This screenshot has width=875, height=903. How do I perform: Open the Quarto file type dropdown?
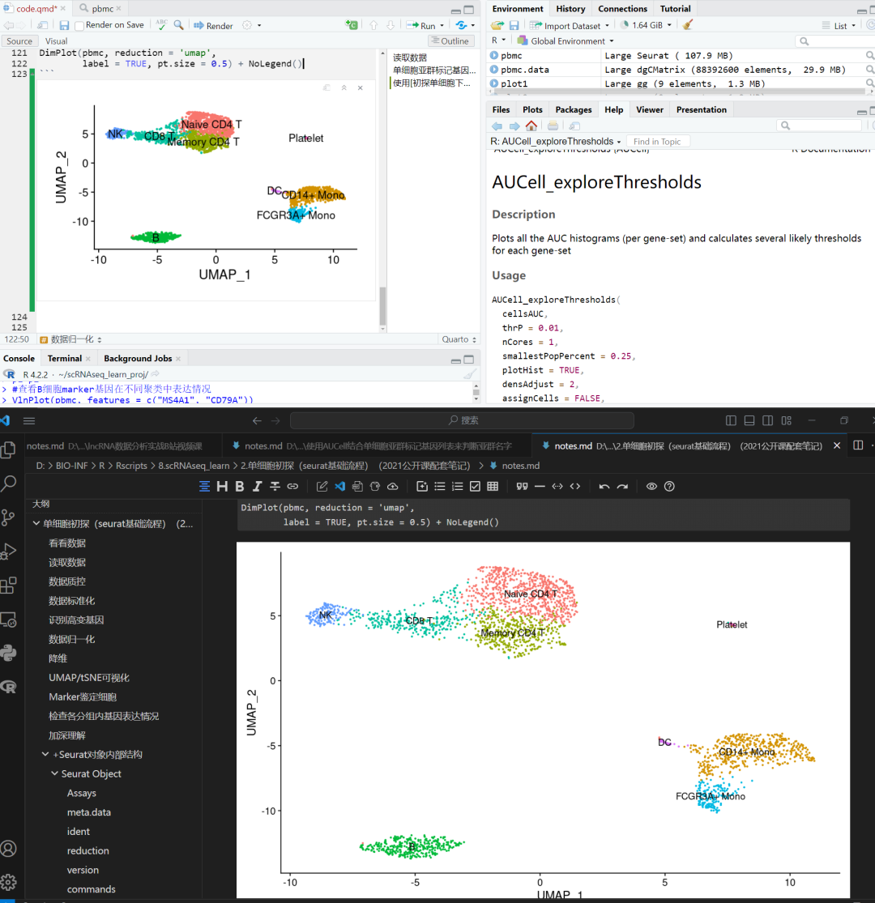click(459, 340)
